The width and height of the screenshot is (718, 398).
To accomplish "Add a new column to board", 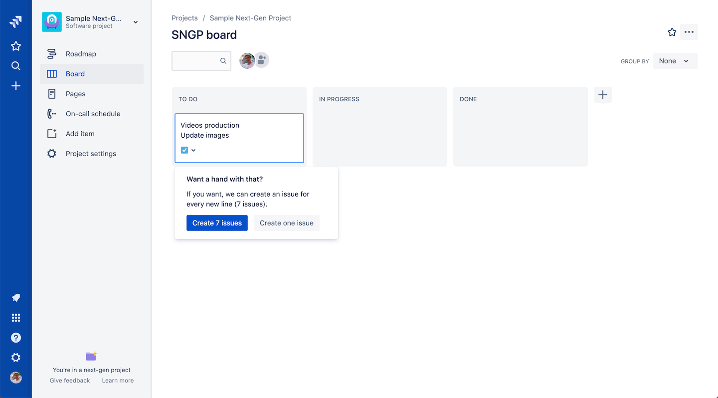I will pyautogui.click(x=603, y=95).
